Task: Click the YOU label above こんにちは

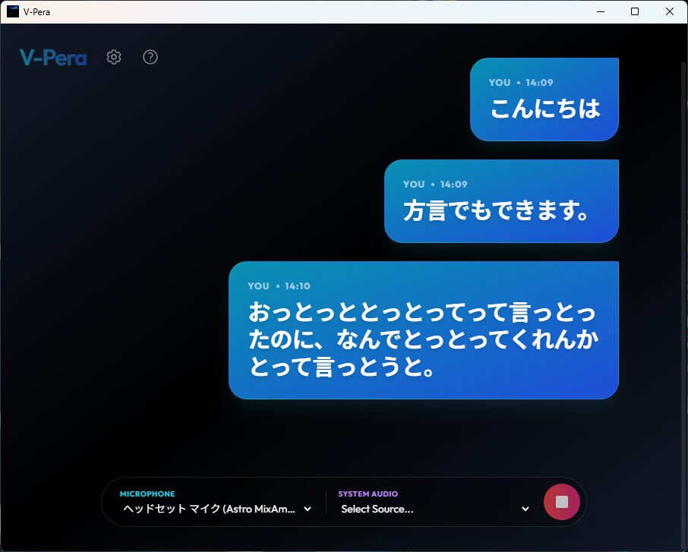Action: [x=500, y=83]
